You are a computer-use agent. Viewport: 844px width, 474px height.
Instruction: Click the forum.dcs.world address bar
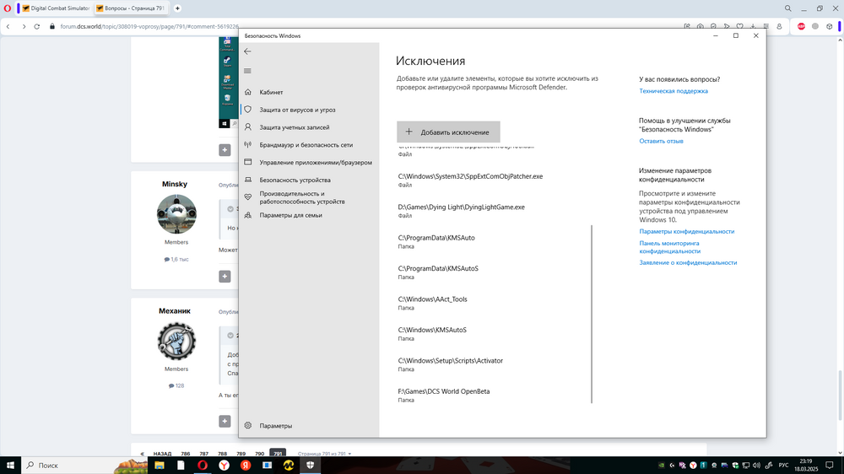point(149,26)
